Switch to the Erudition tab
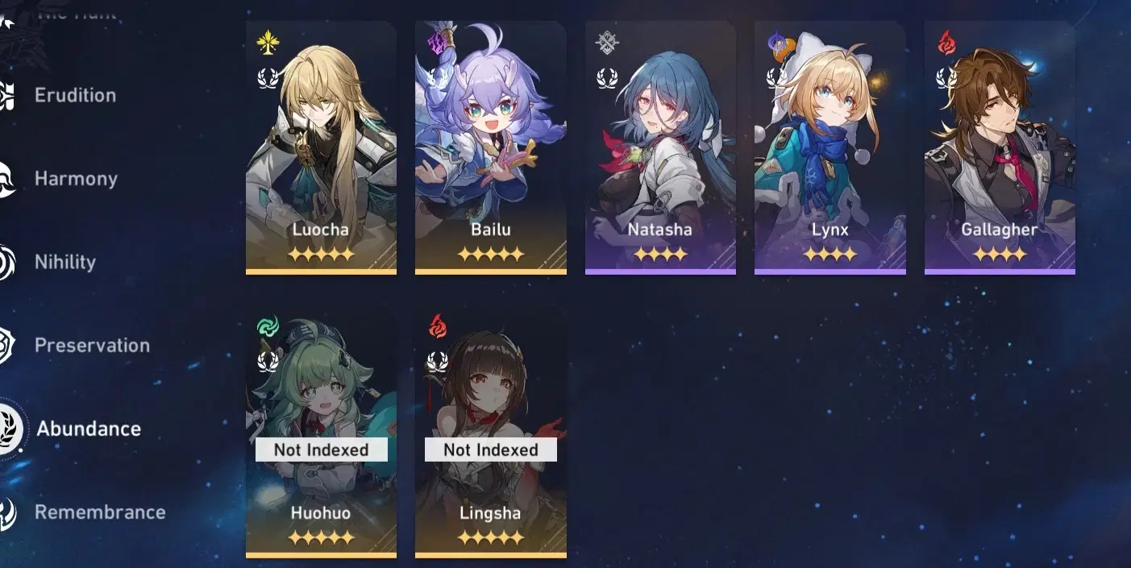1131x568 pixels. pos(75,95)
